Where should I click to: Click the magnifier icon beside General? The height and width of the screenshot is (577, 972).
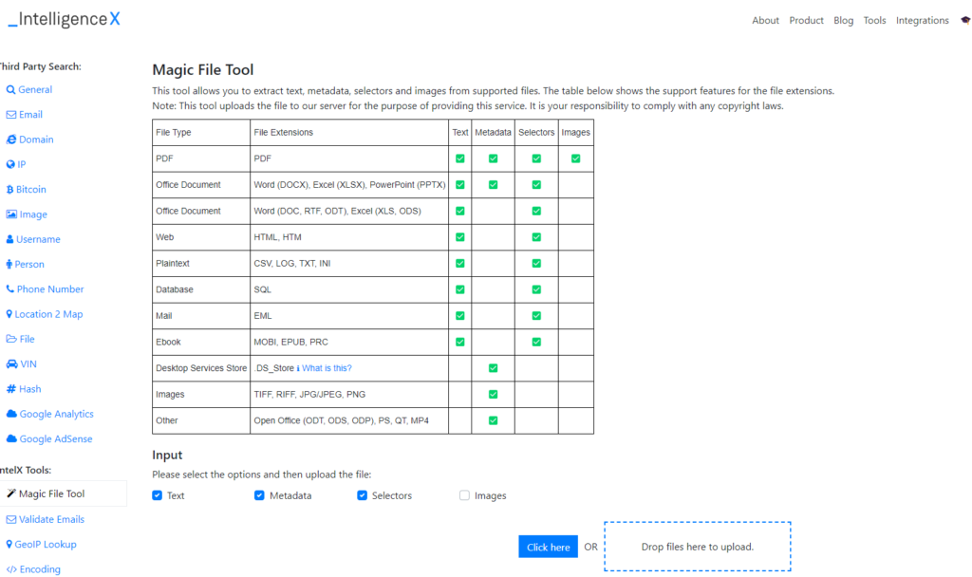point(10,90)
